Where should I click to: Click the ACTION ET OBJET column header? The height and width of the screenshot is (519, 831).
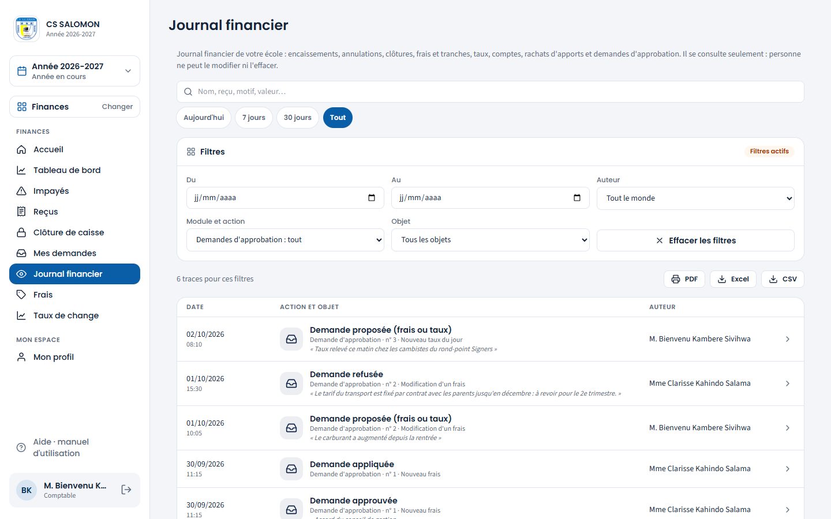coord(309,307)
